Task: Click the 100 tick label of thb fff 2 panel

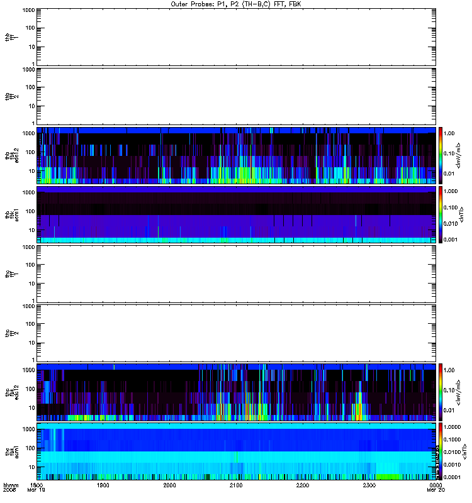Action: (x=30, y=87)
